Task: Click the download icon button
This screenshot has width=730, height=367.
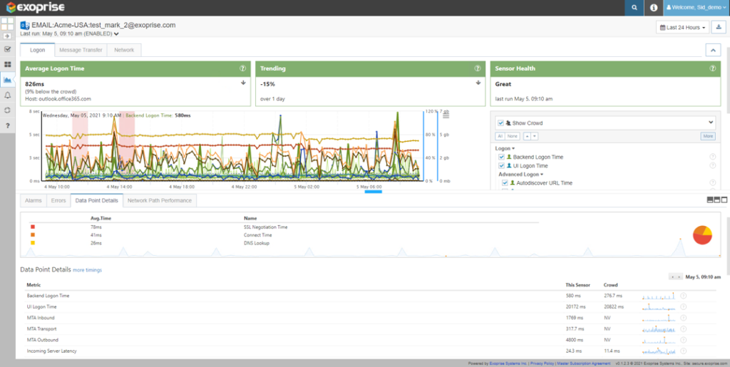Action: point(719,28)
